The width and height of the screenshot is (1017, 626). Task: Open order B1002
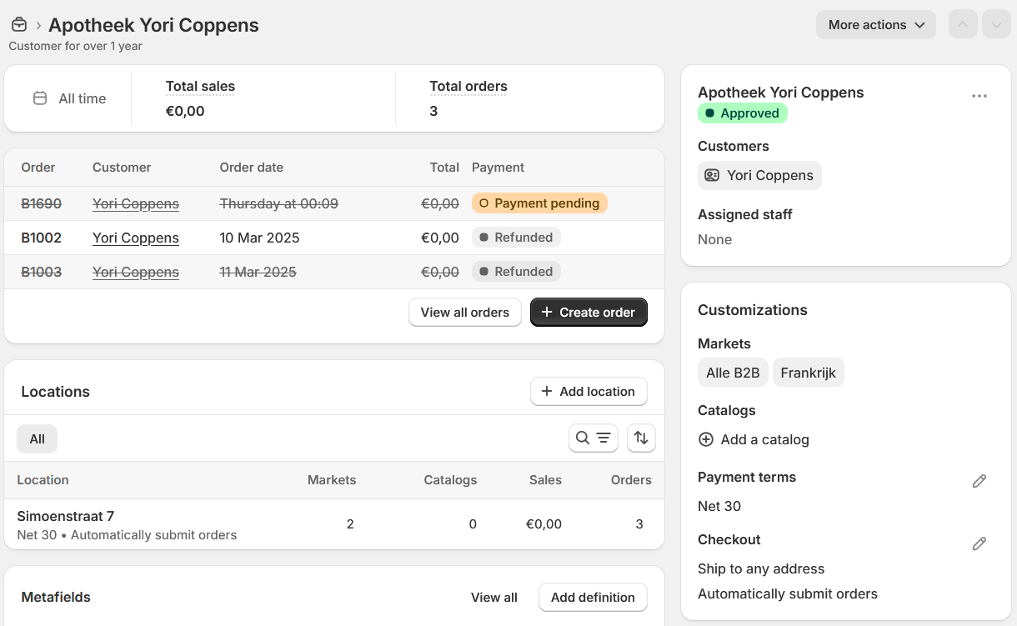pyautogui.click(x=41, y=238)
